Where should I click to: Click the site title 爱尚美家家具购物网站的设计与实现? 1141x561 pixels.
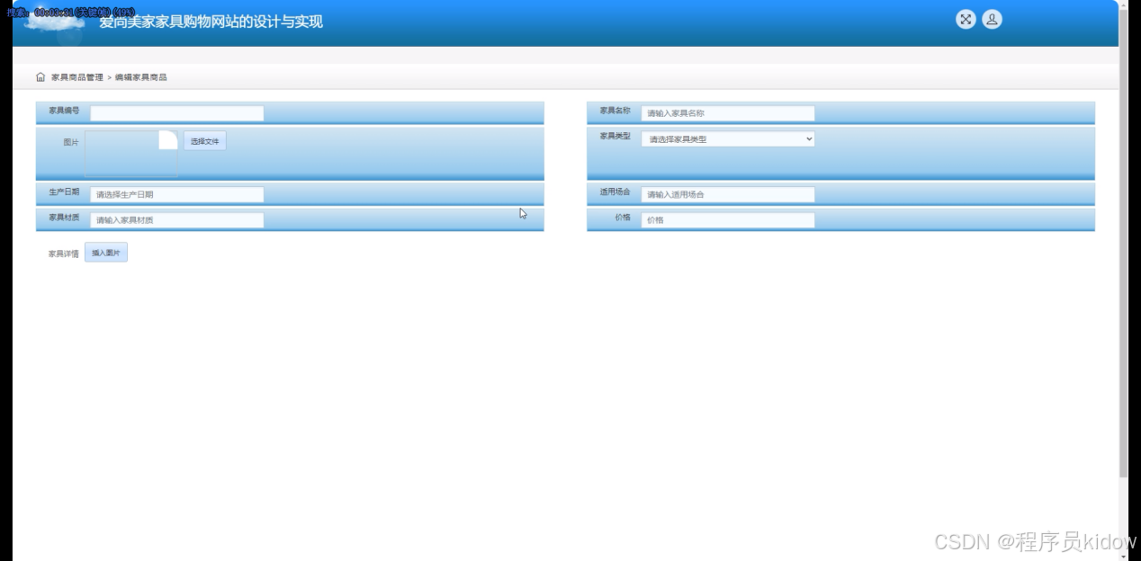tap(211, 22)
